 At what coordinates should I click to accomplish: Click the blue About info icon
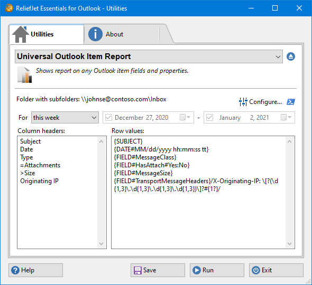[x=95, y=34]
